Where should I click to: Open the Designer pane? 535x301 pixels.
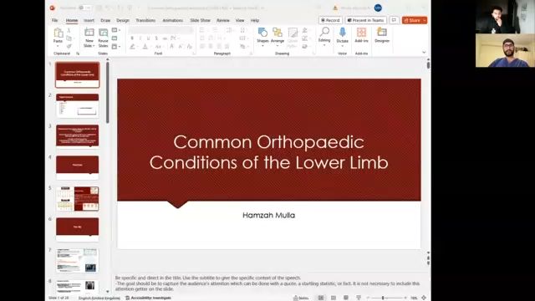coord(382,35)
